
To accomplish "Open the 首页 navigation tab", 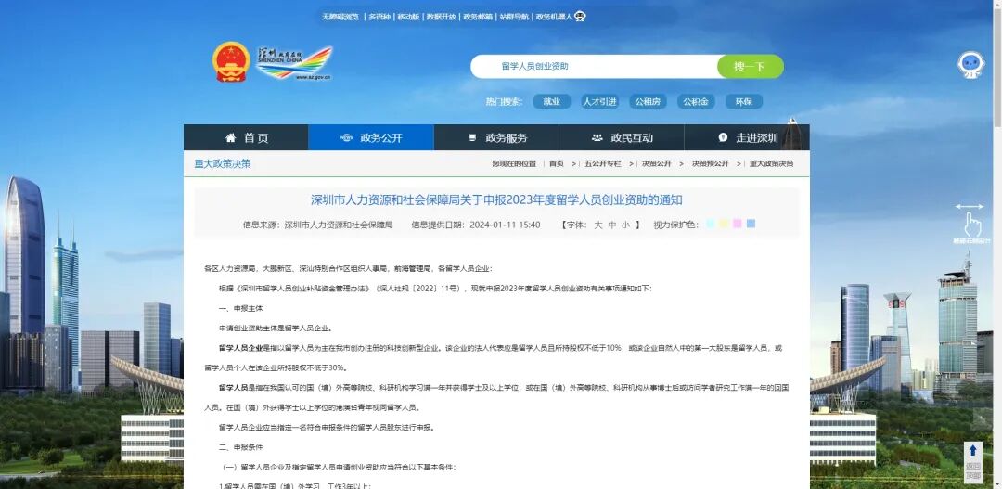I will (x=246, y=137).
